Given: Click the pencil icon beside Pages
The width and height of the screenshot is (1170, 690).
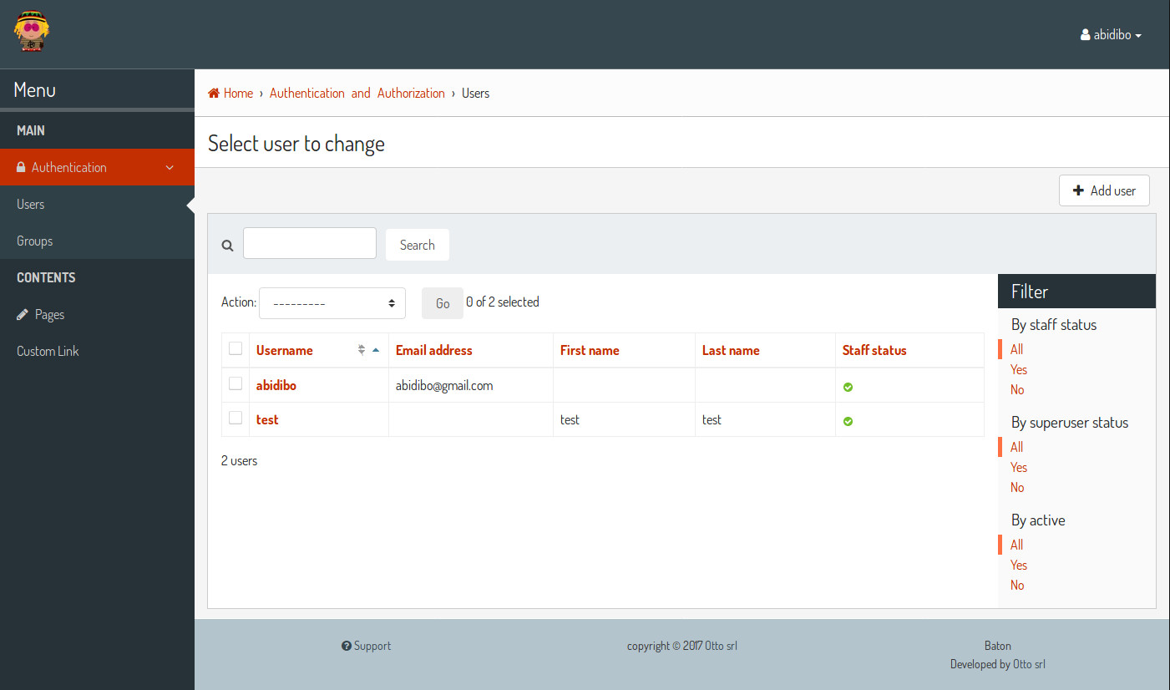Looking at the screenshot, I should coord(23,314).
